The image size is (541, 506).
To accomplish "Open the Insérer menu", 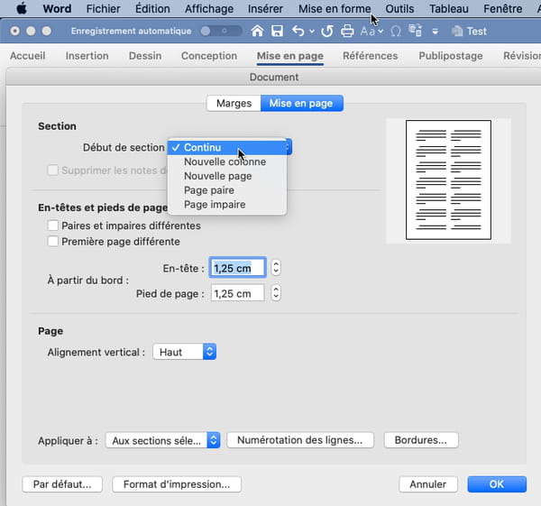I will pos(265,9).
